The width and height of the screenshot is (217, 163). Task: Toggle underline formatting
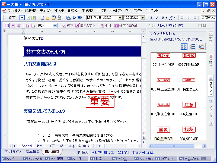pyautogui.click(x=162, y=18)
